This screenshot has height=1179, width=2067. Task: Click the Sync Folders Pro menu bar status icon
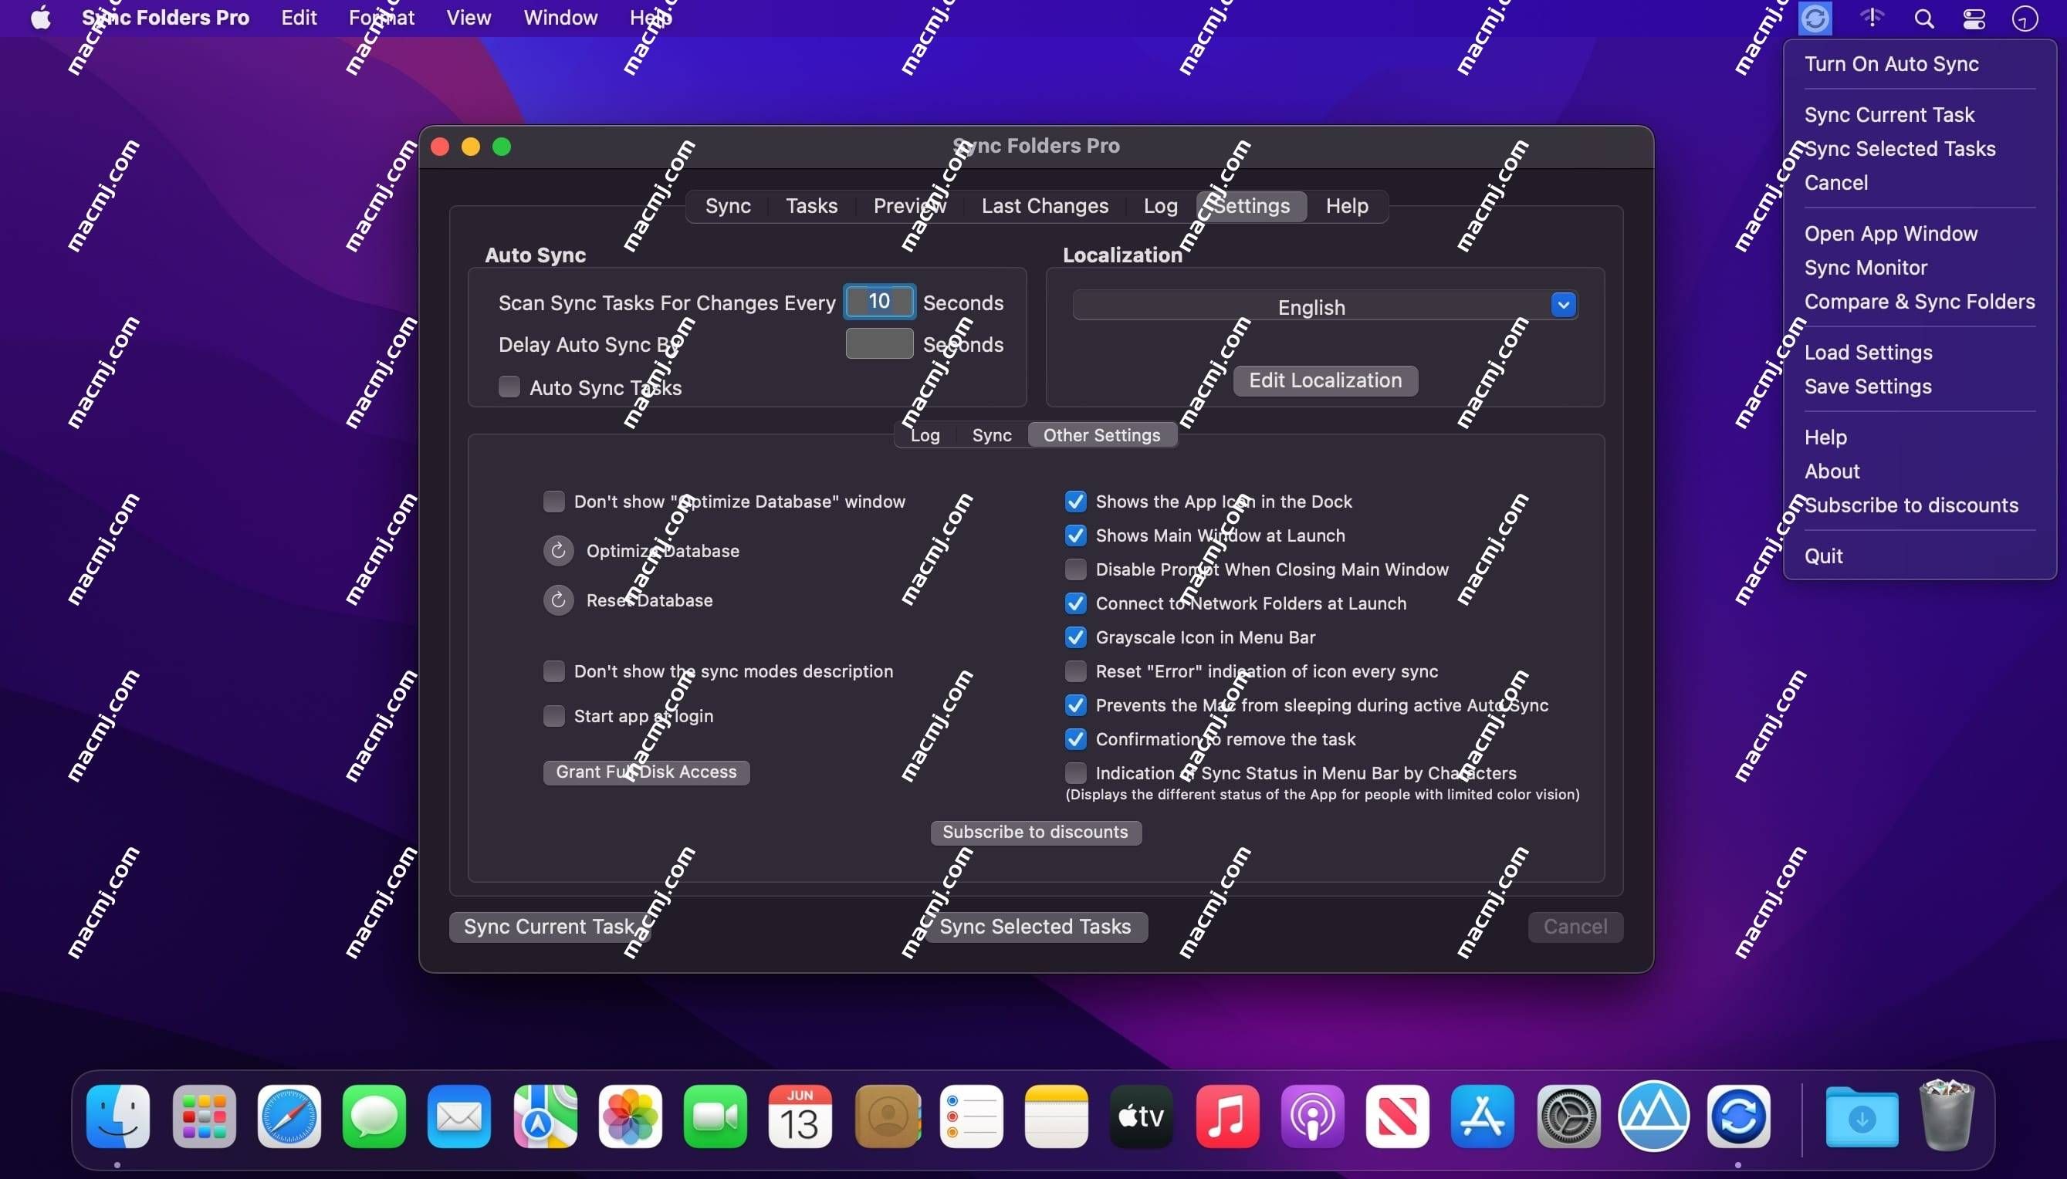pos(1815,18)
